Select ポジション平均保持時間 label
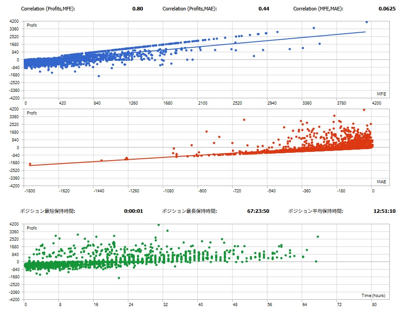The image size is (403, 312). (316, 211)
